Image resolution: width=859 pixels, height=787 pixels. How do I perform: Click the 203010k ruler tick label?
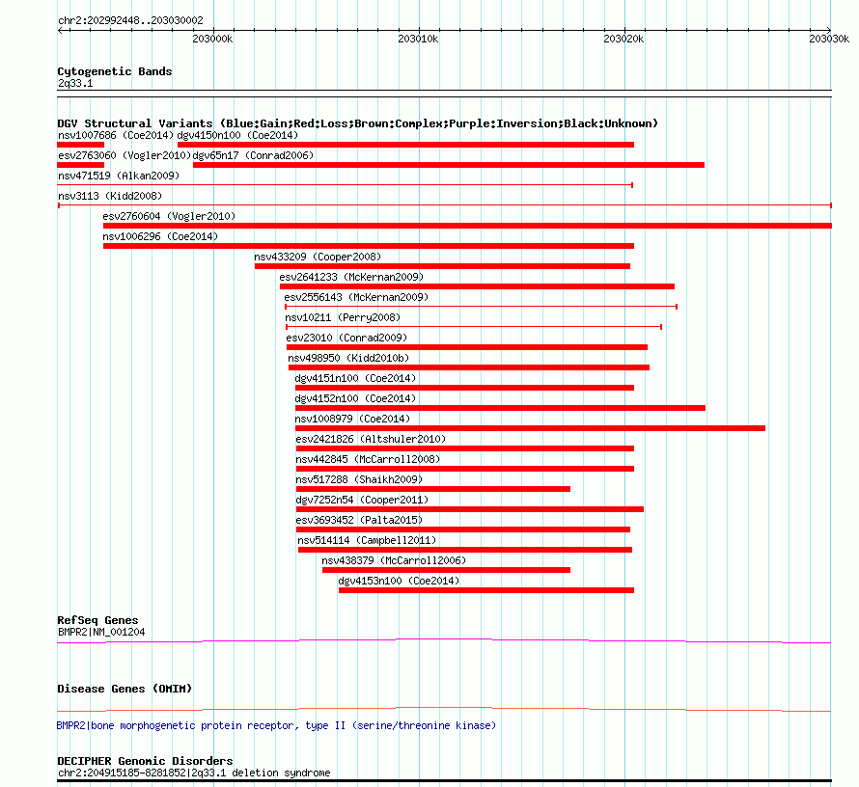pos(418,39)
